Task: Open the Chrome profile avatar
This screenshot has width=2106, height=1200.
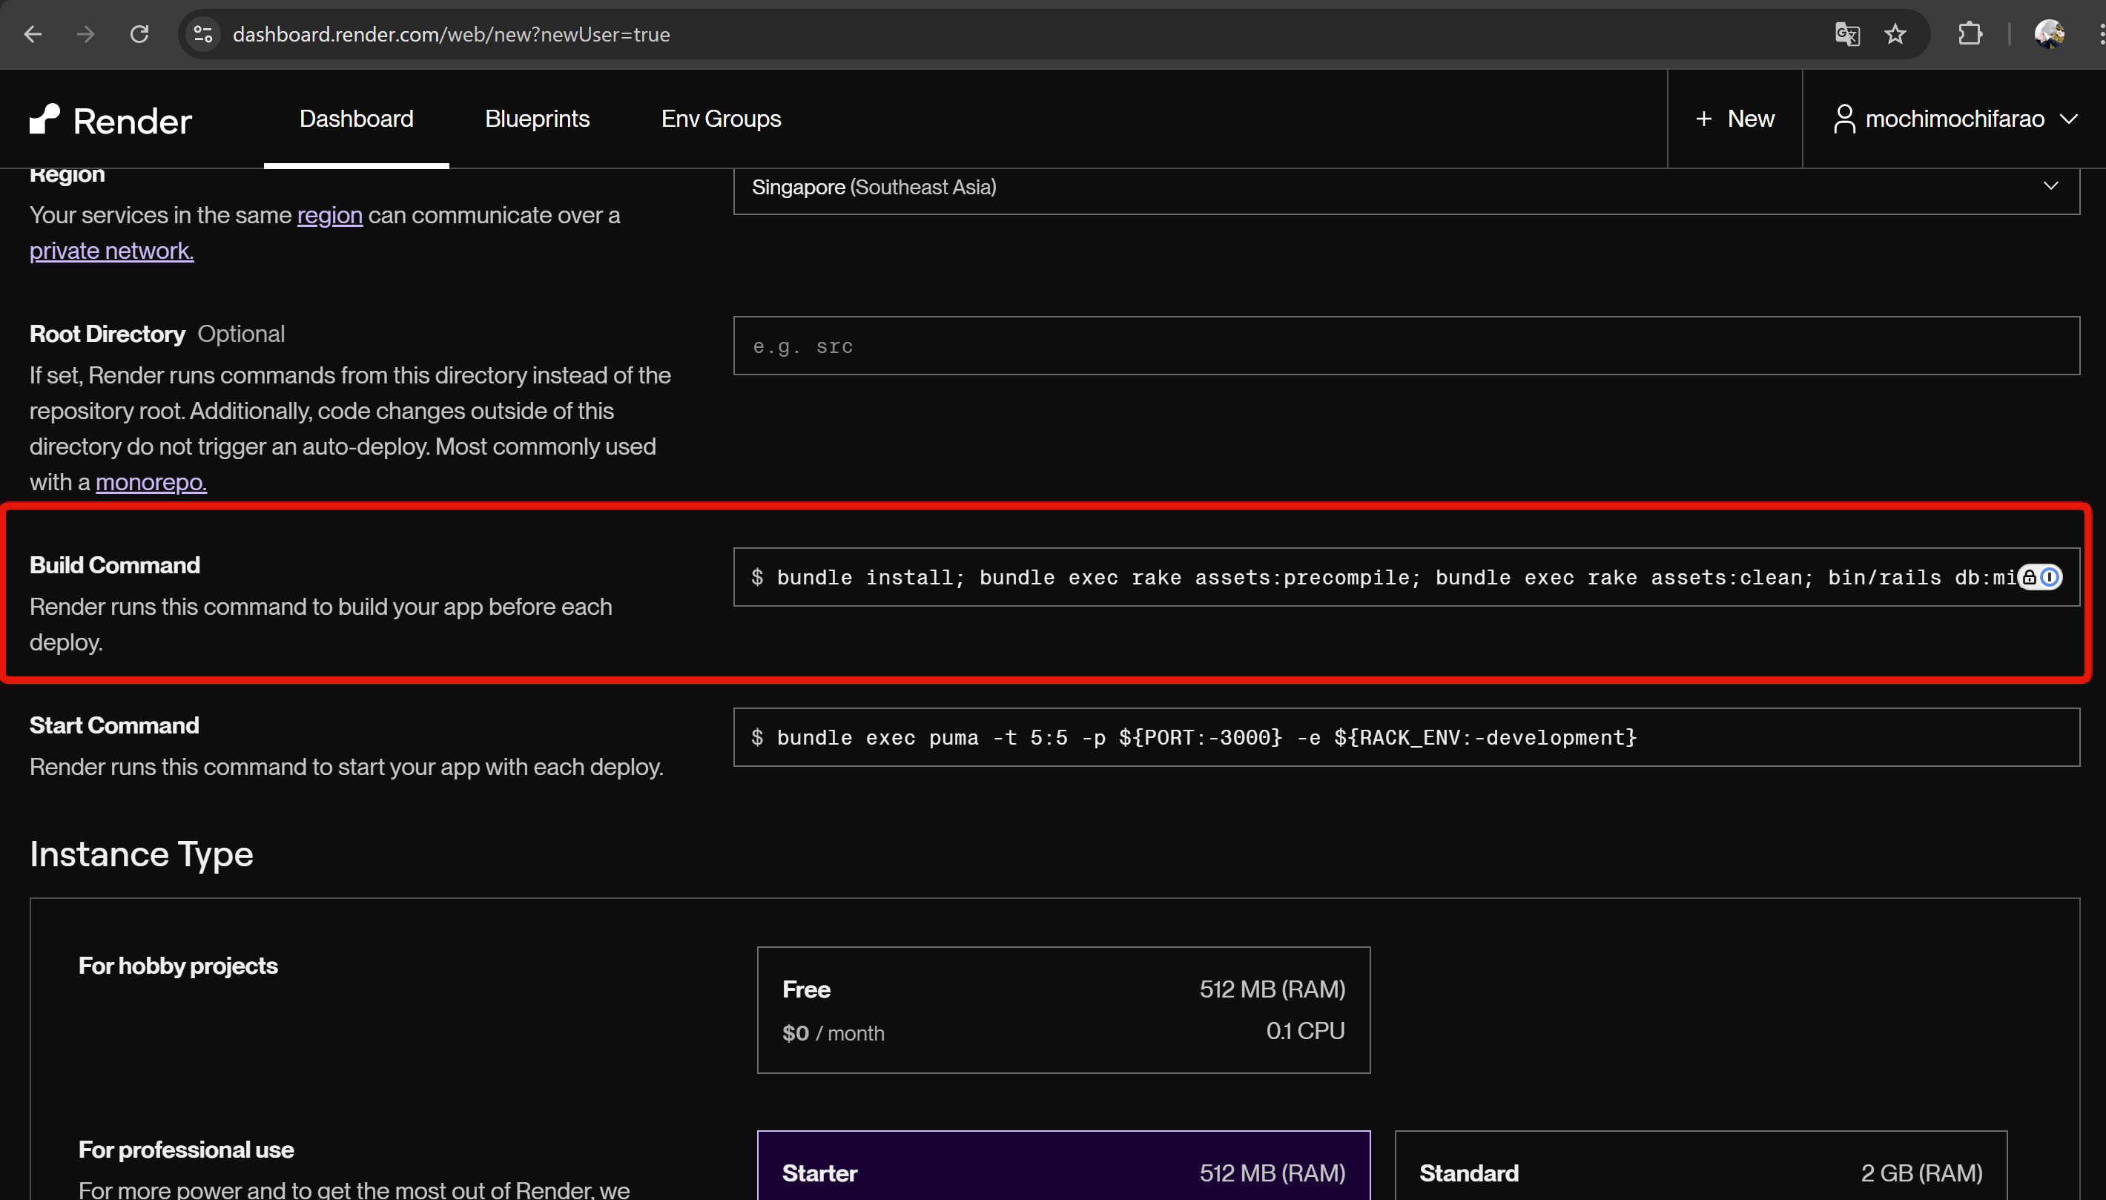Action: coord(2051,34)
